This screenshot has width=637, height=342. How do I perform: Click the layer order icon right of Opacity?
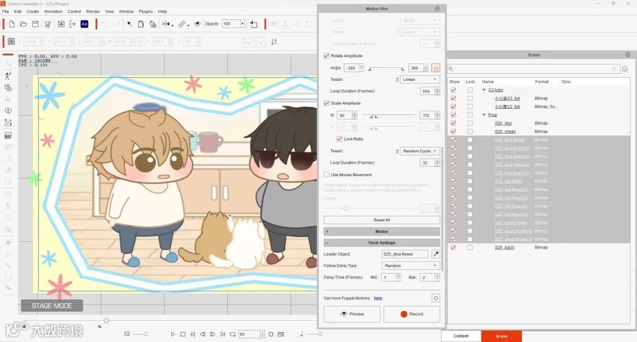click(254, 24)
